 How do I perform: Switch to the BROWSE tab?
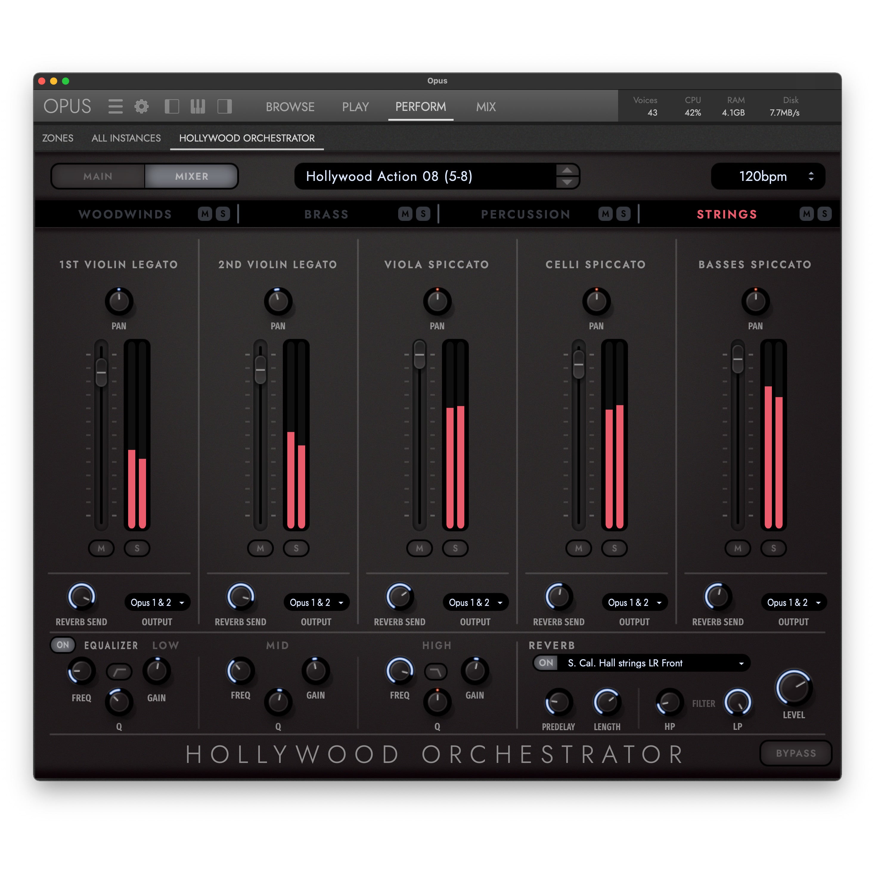(x=290, y=107)
